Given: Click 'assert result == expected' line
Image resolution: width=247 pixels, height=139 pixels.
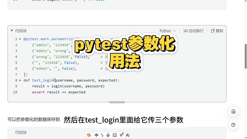Looking at the screenshot, I should coord(59,92).
